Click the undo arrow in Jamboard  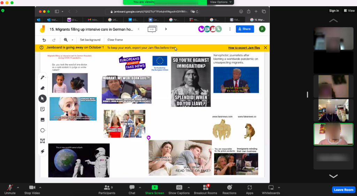click(44, 40)
